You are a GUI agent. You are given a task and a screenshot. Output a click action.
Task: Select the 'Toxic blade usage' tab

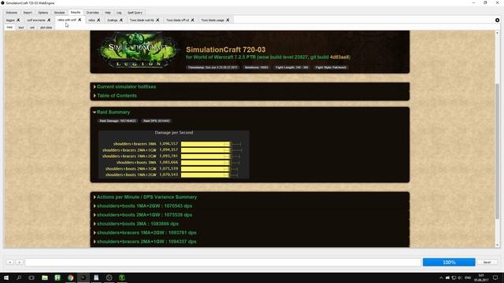pos(213,20)
